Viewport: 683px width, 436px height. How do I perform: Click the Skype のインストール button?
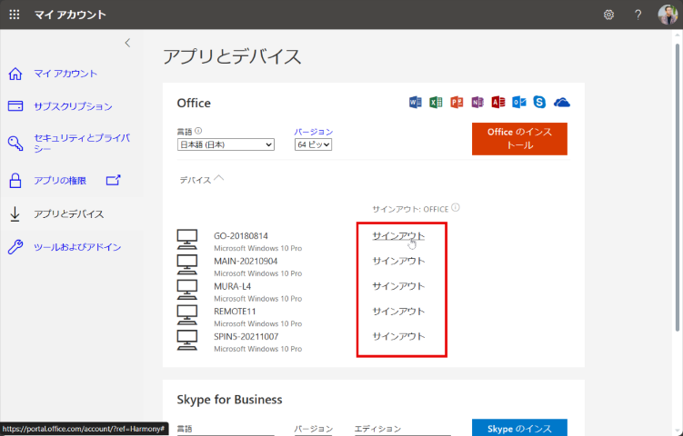pos(519,427)
